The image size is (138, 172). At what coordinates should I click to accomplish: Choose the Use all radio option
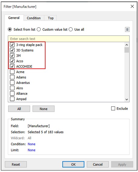point(71,29)
